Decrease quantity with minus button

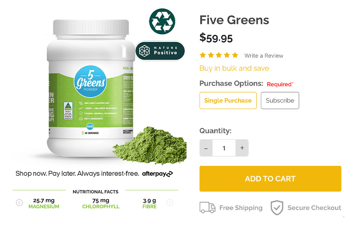click(206, 148)
